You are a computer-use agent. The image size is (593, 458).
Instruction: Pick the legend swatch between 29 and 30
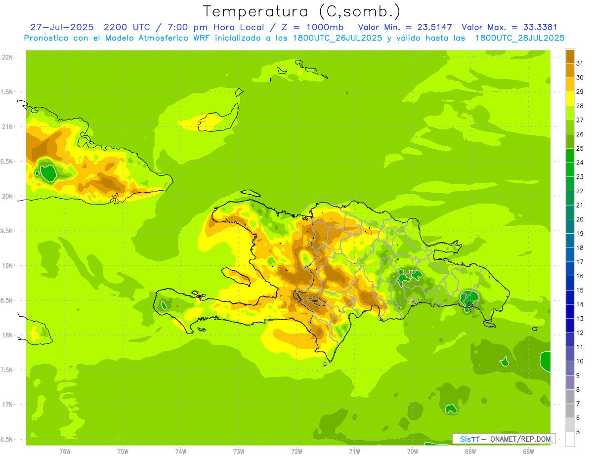[x=570, y=84]
